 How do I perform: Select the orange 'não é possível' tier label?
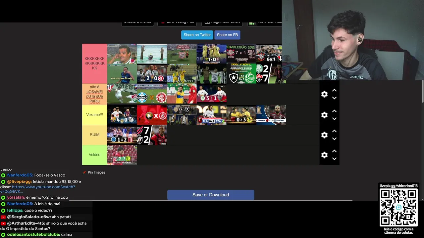tap(94, 94)
